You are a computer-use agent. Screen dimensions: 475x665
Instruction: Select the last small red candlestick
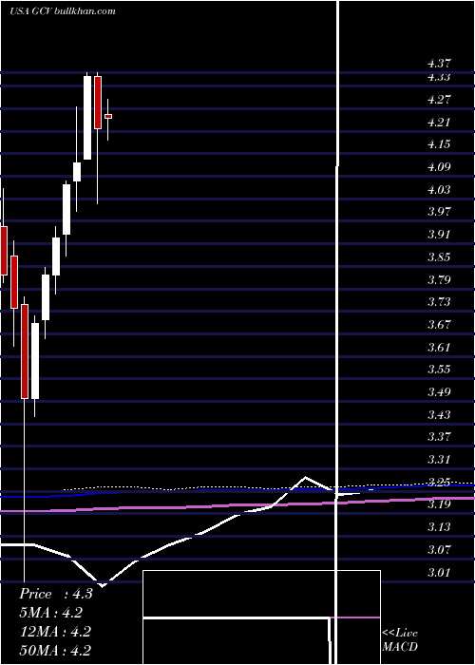click(x=108, y=116)
